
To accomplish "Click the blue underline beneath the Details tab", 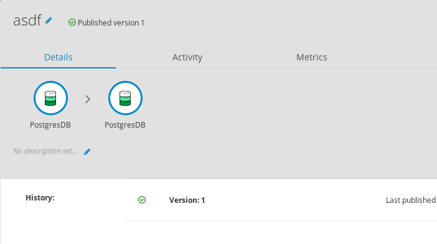I will pos(59,67).
